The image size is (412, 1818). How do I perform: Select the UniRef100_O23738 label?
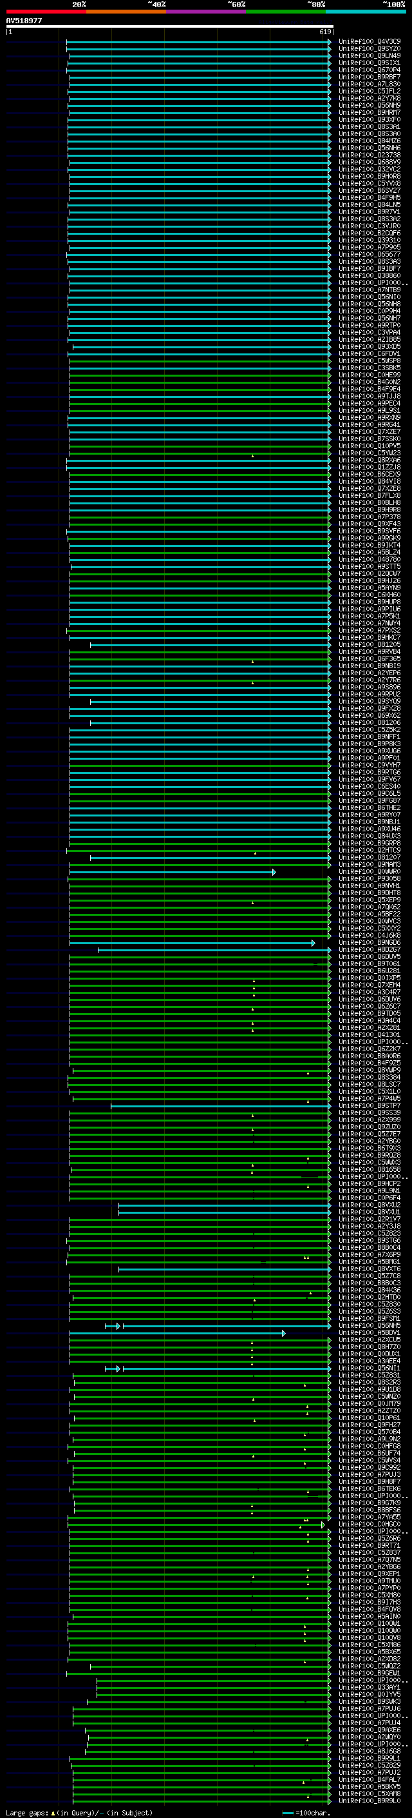point(370,155)
